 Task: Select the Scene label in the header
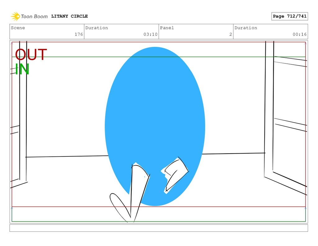tap(18, 28)
